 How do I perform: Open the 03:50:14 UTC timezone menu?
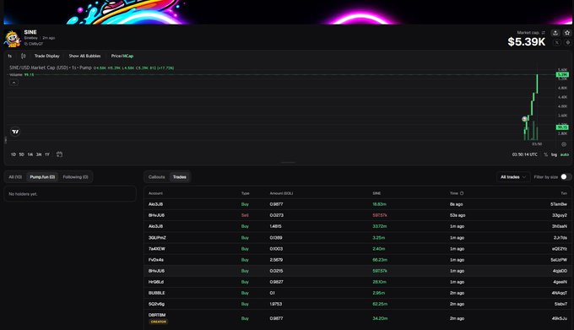coord(524,154)
